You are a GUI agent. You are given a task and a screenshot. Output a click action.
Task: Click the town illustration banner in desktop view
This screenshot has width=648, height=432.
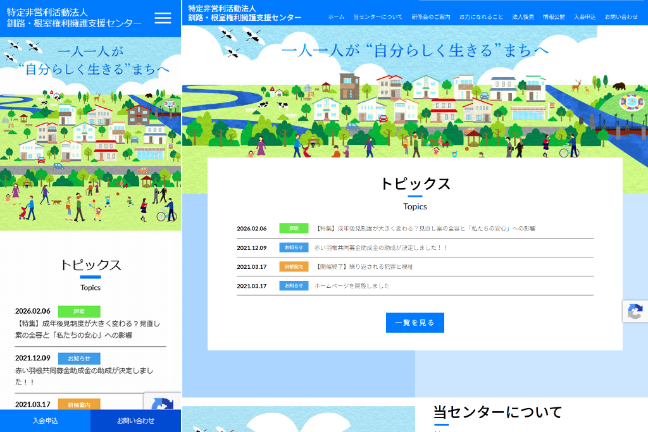pos(415,92)
